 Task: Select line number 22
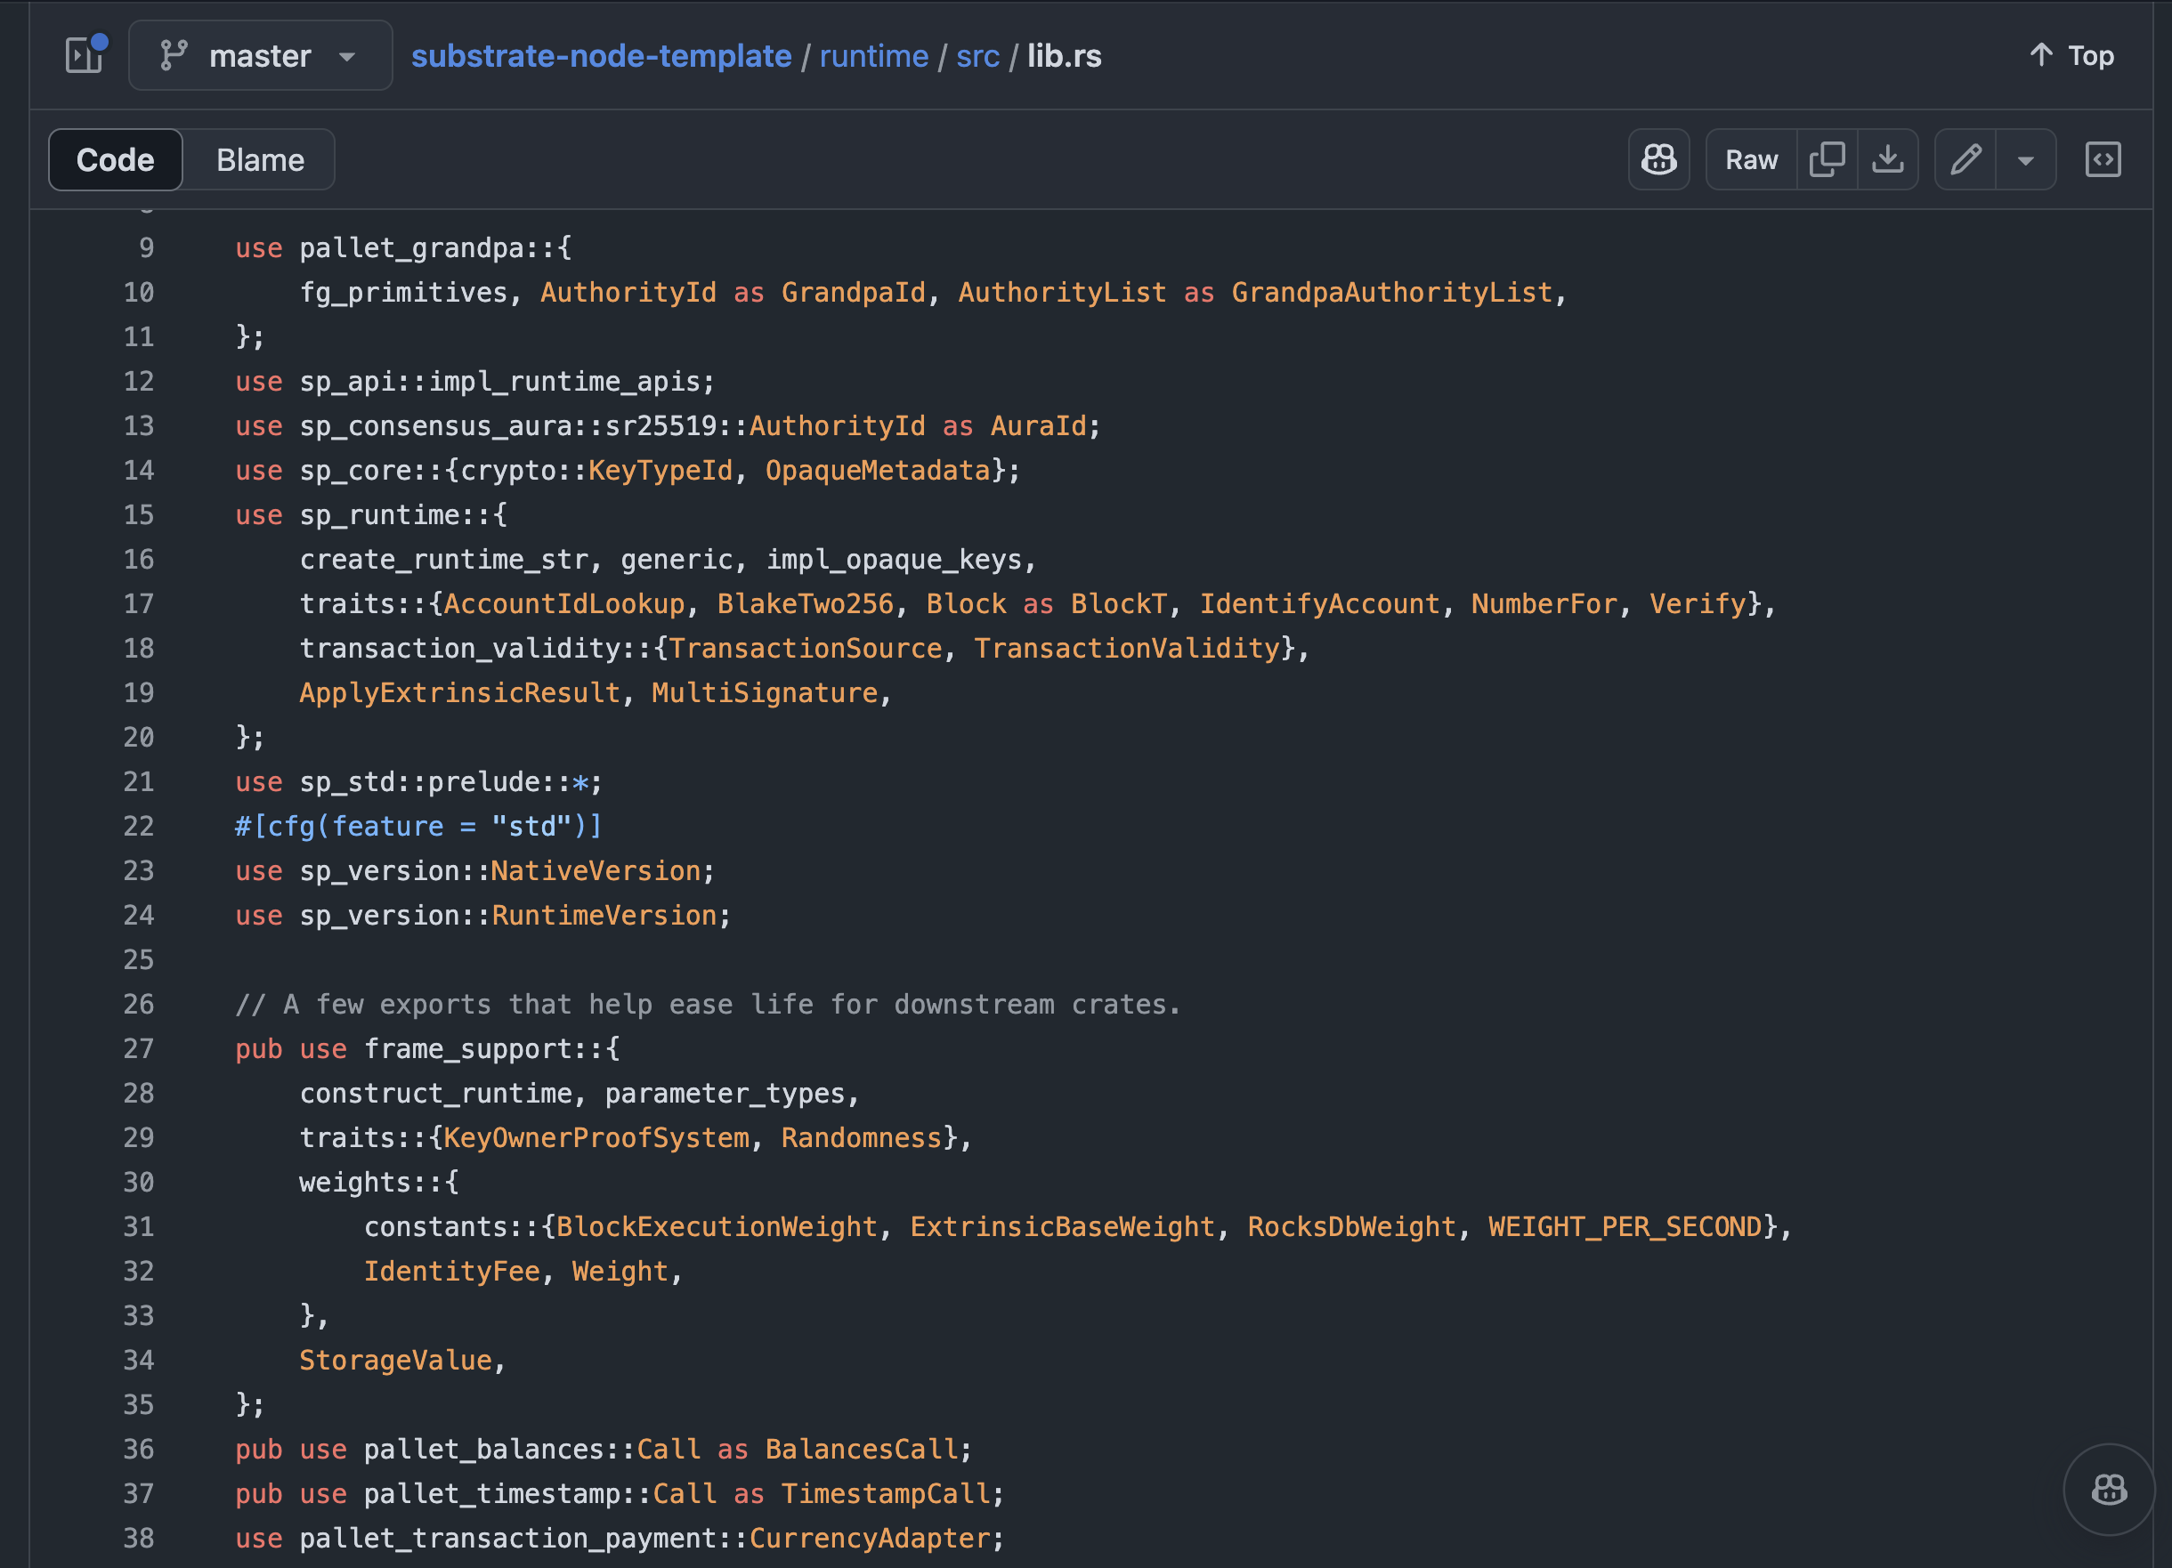[139, 826]
